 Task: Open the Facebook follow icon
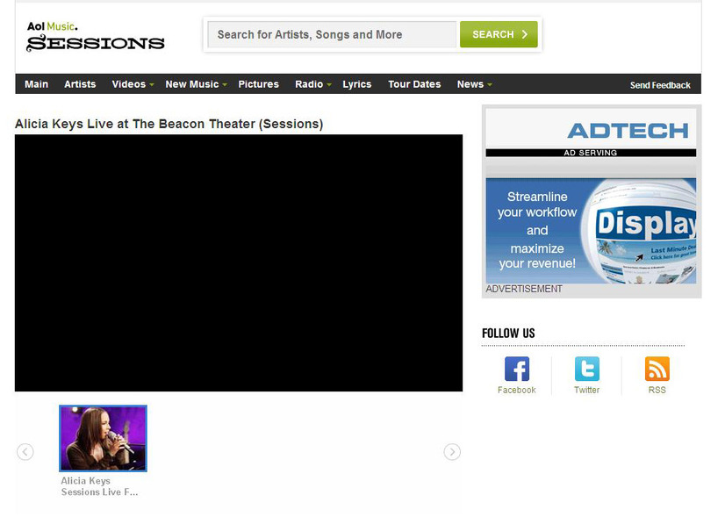[x=516, y=369]
